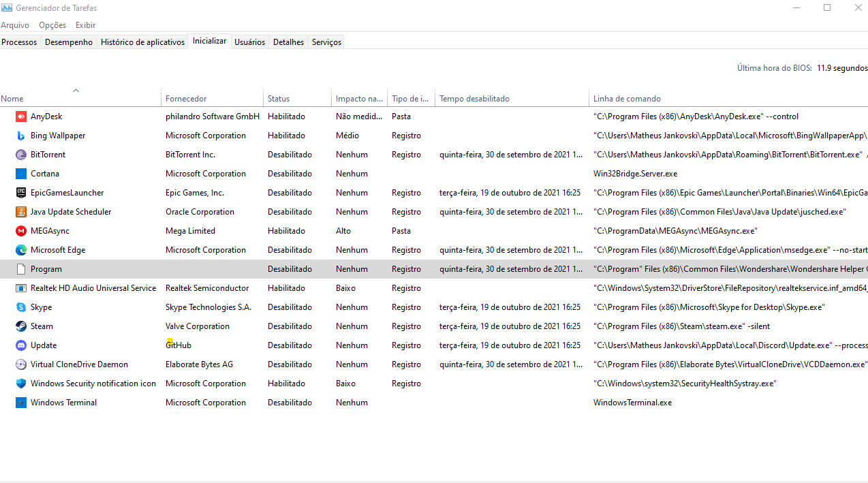The width and height of the screenshot is (868, 483).
Task: Click the Windows Terminal icon
Action: [20, 403]
